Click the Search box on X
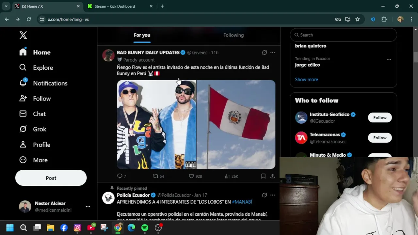Image resolution: width=418 pixels, height=235 pixels. coord(343,35)
